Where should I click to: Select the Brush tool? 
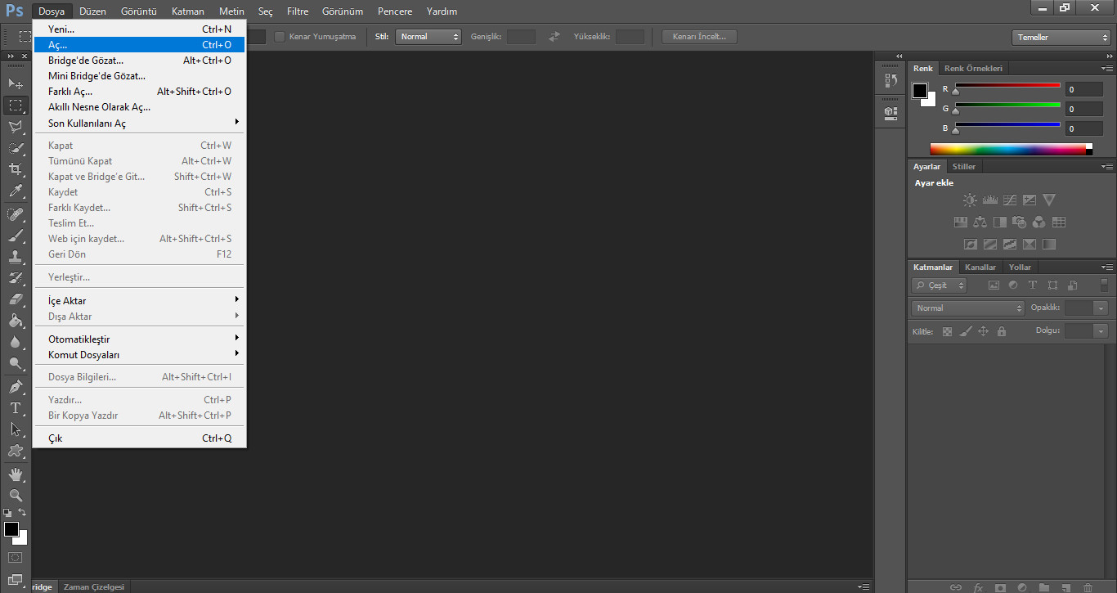[16, 236]
